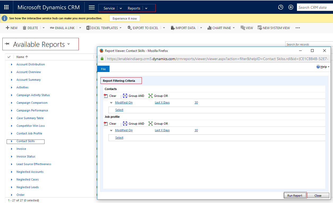Screen dimensions: 333x203
Task: Click EXPORT TO EXCEL command
Action: pyautogui.click(x=143, y=28)
